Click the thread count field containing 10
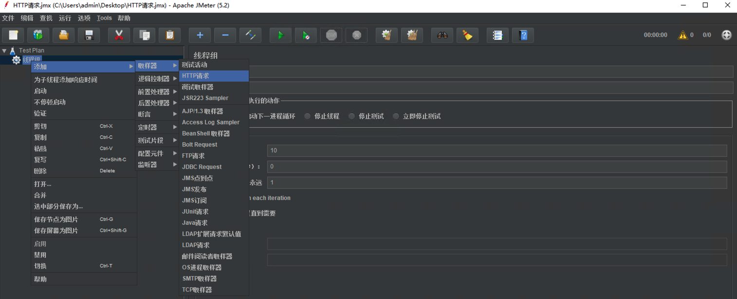Screen dimensions: 737x299 (x=497, y=150)
